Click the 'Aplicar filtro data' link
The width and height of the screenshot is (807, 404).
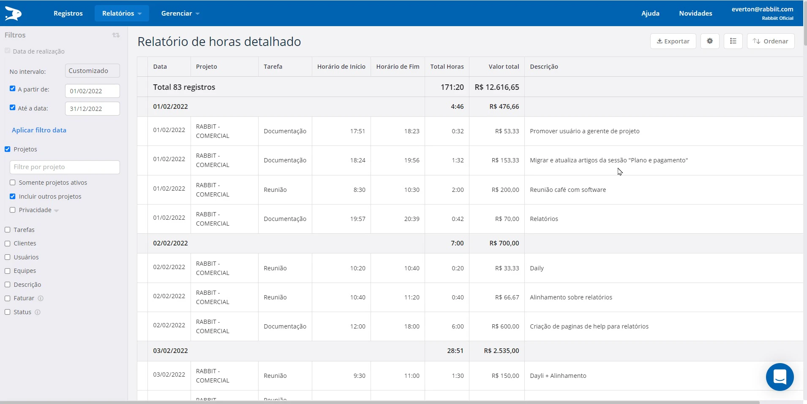(x=39, y=130)
